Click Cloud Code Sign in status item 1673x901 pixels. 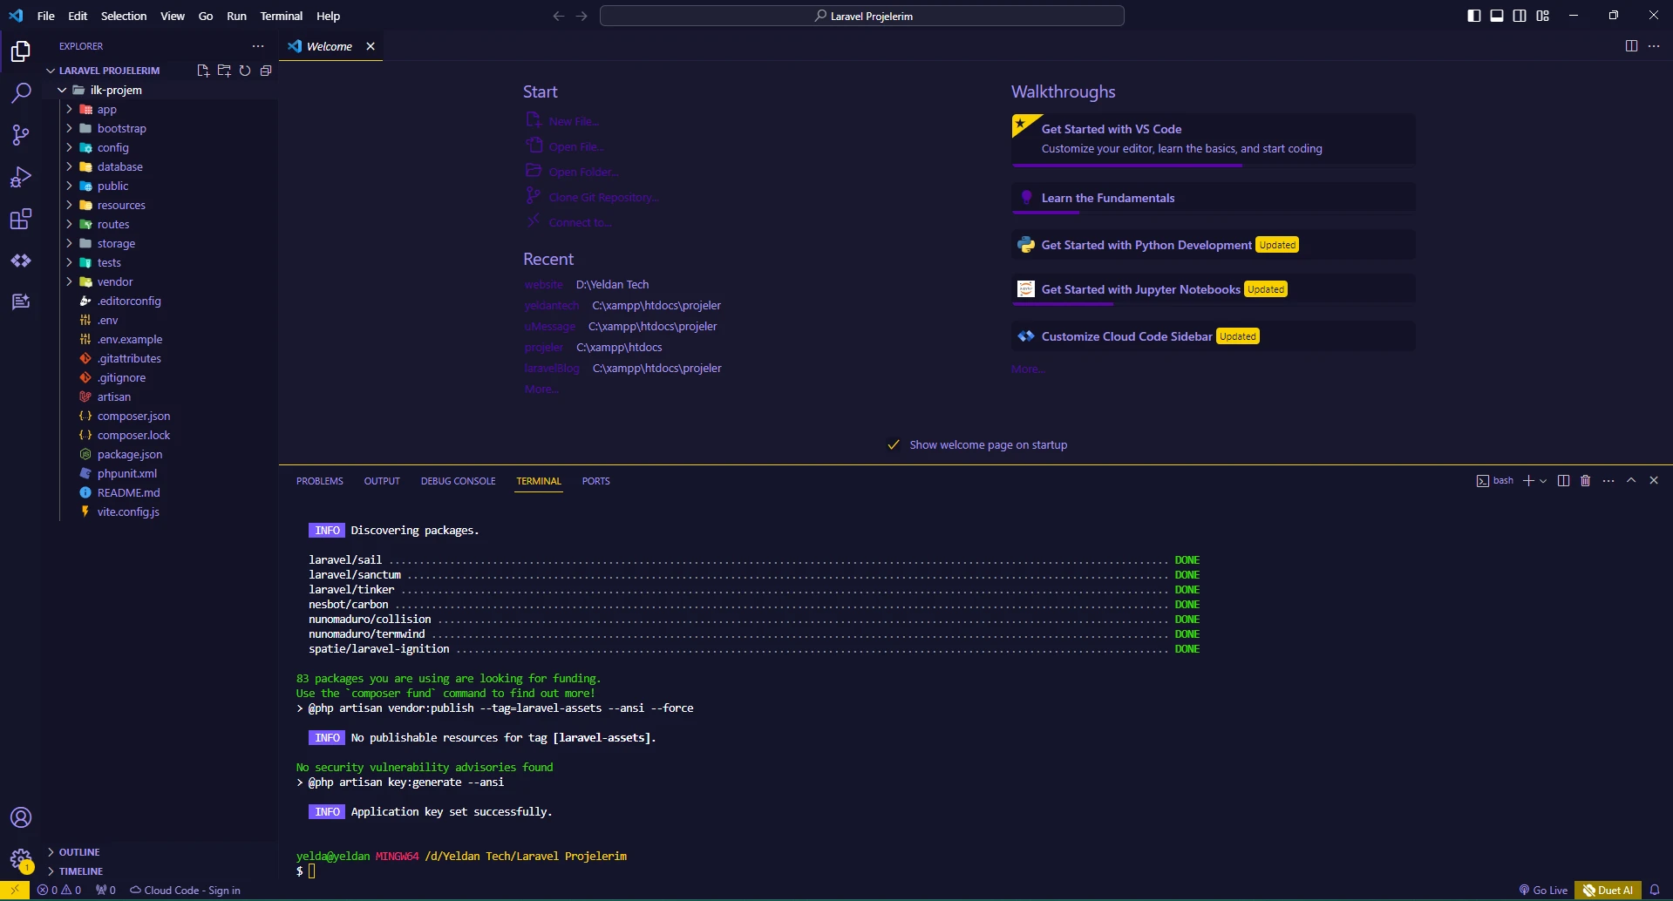[185, 891]
